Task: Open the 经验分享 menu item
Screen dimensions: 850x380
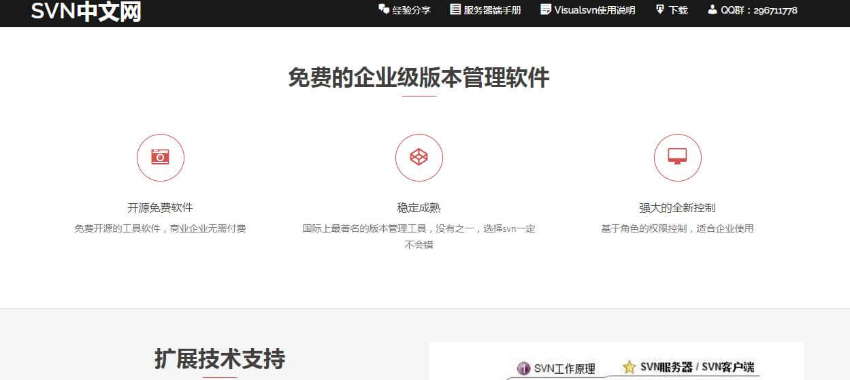Action: (411, 10)
